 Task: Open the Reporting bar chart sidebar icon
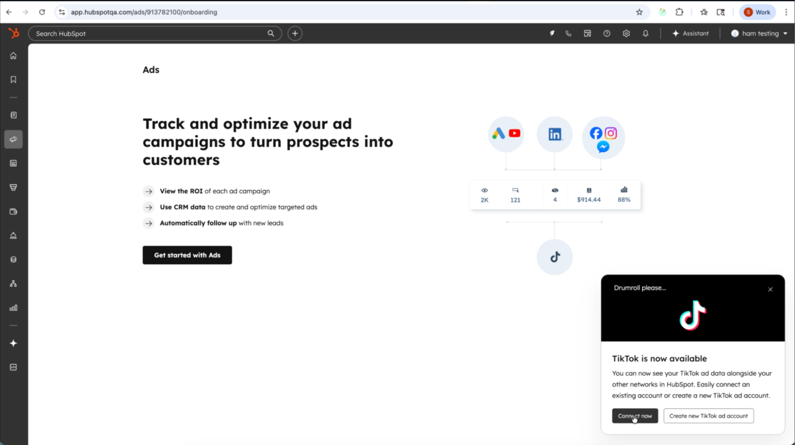coord(14,308)
